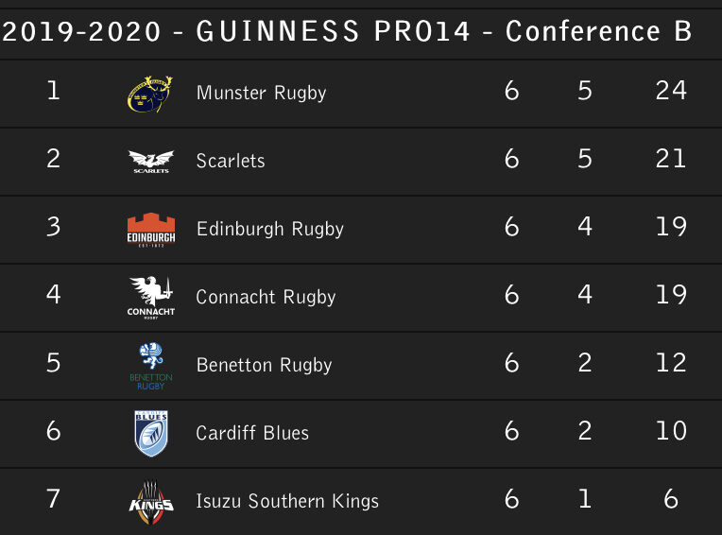Click the Connacht Rugby eagle logo
The image size is (722, 535).
pos(151,297)
